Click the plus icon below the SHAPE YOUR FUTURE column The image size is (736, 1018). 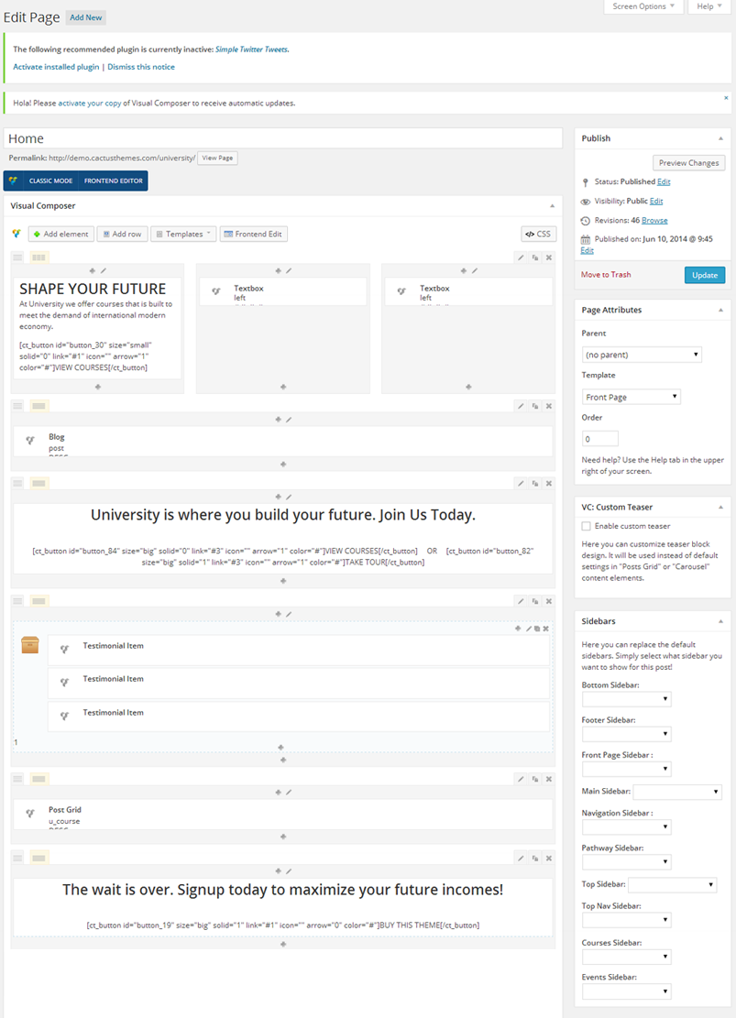click(x=98, y=387)
